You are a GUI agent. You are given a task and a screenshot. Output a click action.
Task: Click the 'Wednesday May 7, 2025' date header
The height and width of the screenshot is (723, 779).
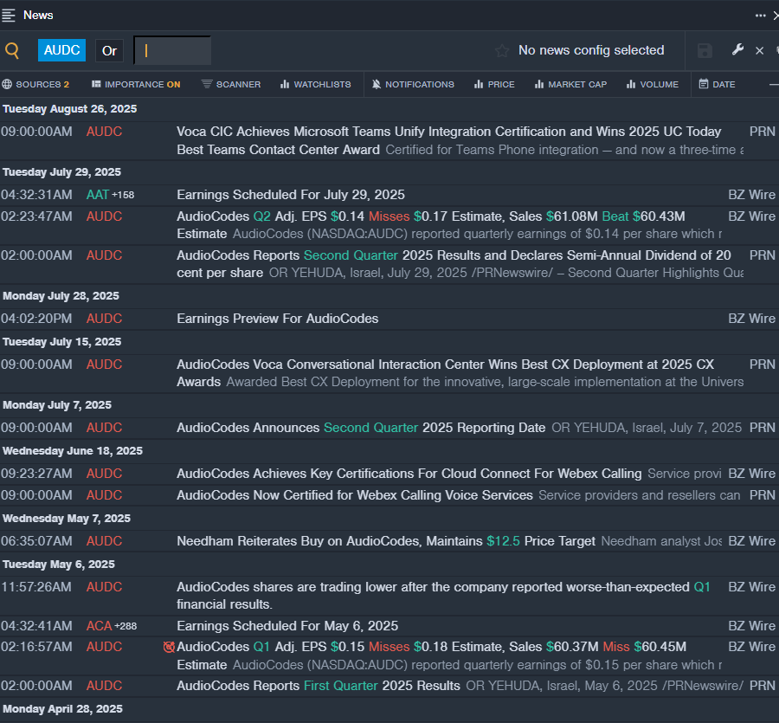tap(67, 519)
